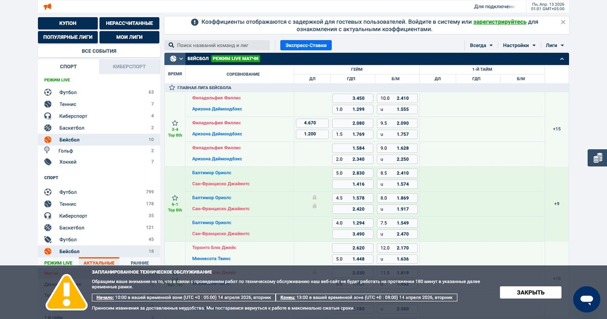Select Orioles handicap 5.0 at 2.830

pyautogui.click(x=353, y=173)
